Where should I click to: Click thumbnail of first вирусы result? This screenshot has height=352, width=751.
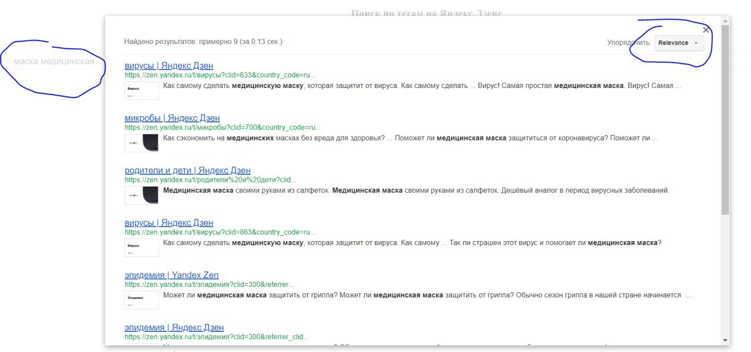coord(141,90)
